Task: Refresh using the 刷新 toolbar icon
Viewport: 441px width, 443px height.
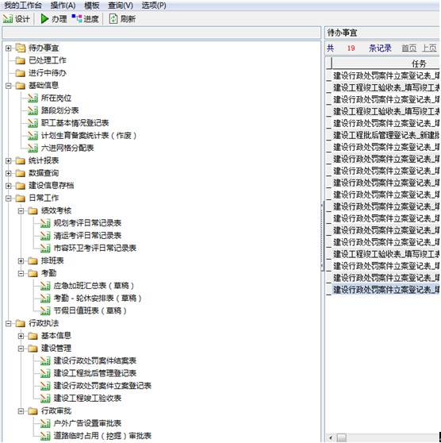Action: pyautogui.click(x=113, y=19)
